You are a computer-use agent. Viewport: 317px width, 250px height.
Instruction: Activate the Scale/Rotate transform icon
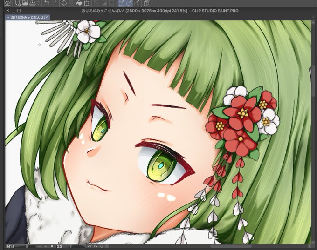pyautogui.click(x=87, y=3)
